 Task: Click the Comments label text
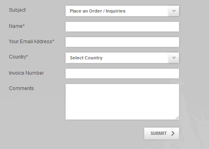click(21, 88)
